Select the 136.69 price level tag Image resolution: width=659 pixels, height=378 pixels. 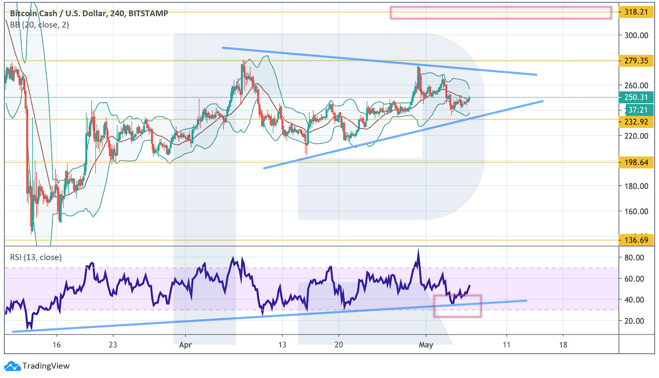click(636, 240)
